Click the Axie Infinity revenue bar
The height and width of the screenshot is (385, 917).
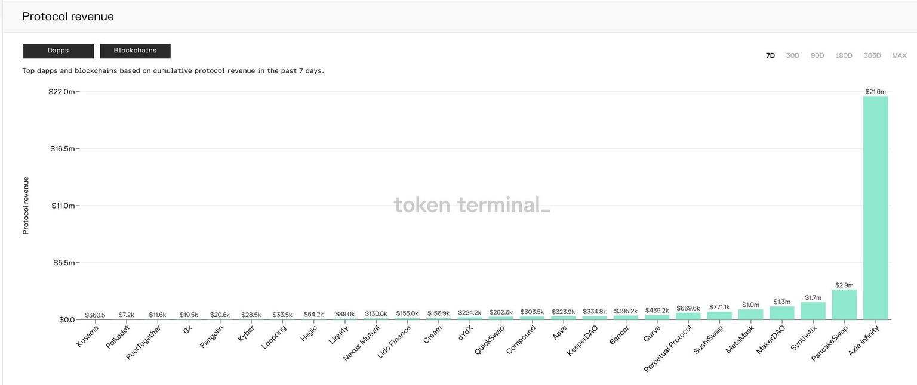(875, 207)
